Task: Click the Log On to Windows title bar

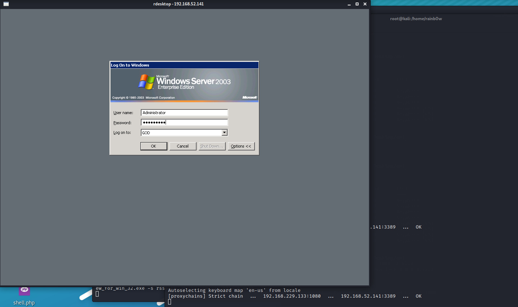Action: [x=184, y=65]
